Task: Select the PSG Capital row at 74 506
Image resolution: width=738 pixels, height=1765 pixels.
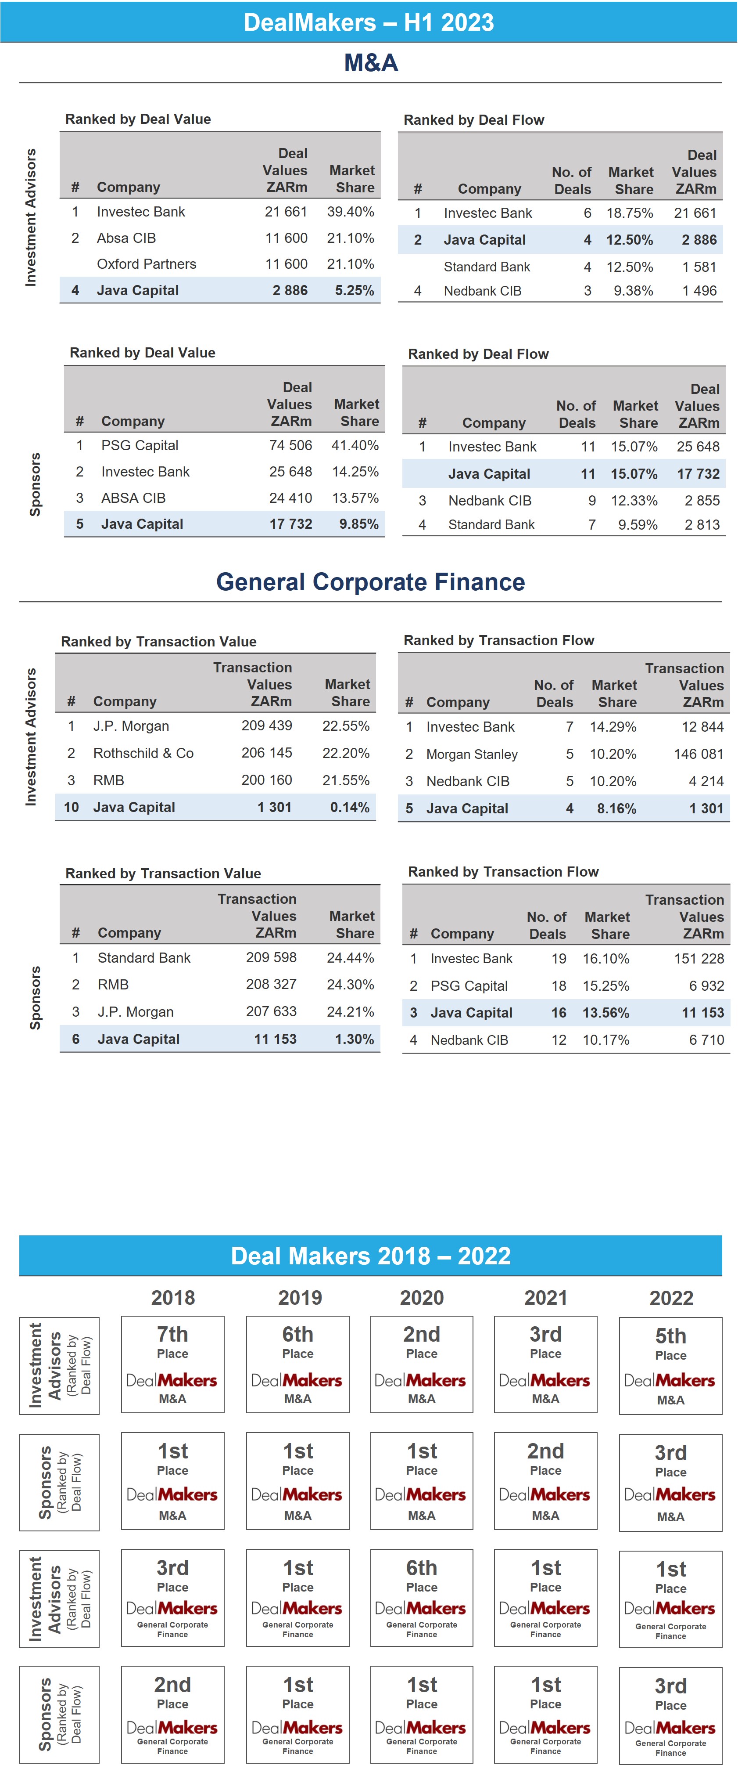Action: (x=225, y=445)
